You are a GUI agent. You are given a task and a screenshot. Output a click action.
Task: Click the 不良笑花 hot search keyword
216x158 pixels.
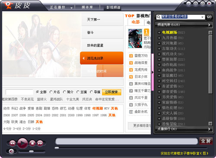click(27, 99)
